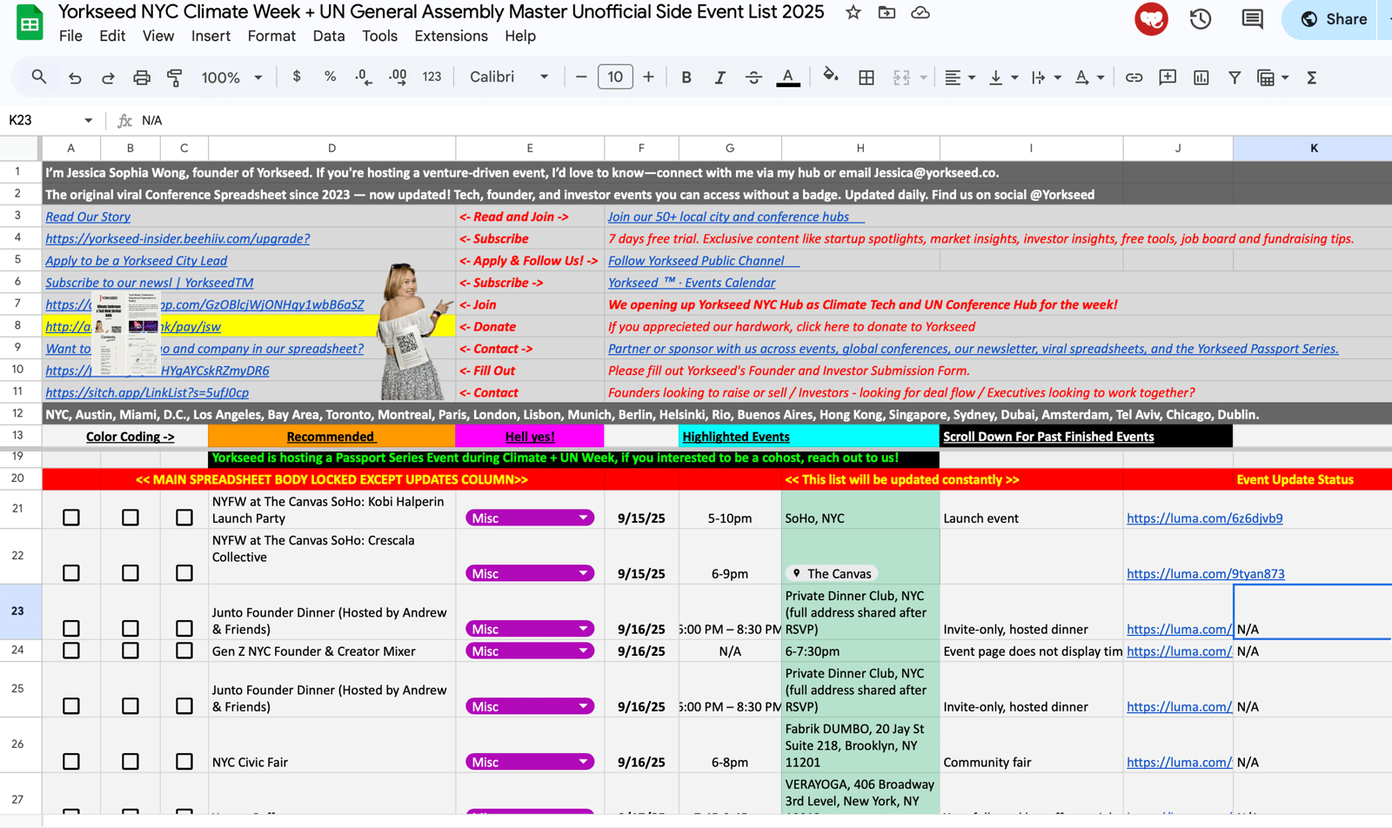Image resolution: width=1392 pixels, height=828 pixels.
Task: Open the Google Sheets home icon
Action: pyautogui.click(x=30, y=23)
